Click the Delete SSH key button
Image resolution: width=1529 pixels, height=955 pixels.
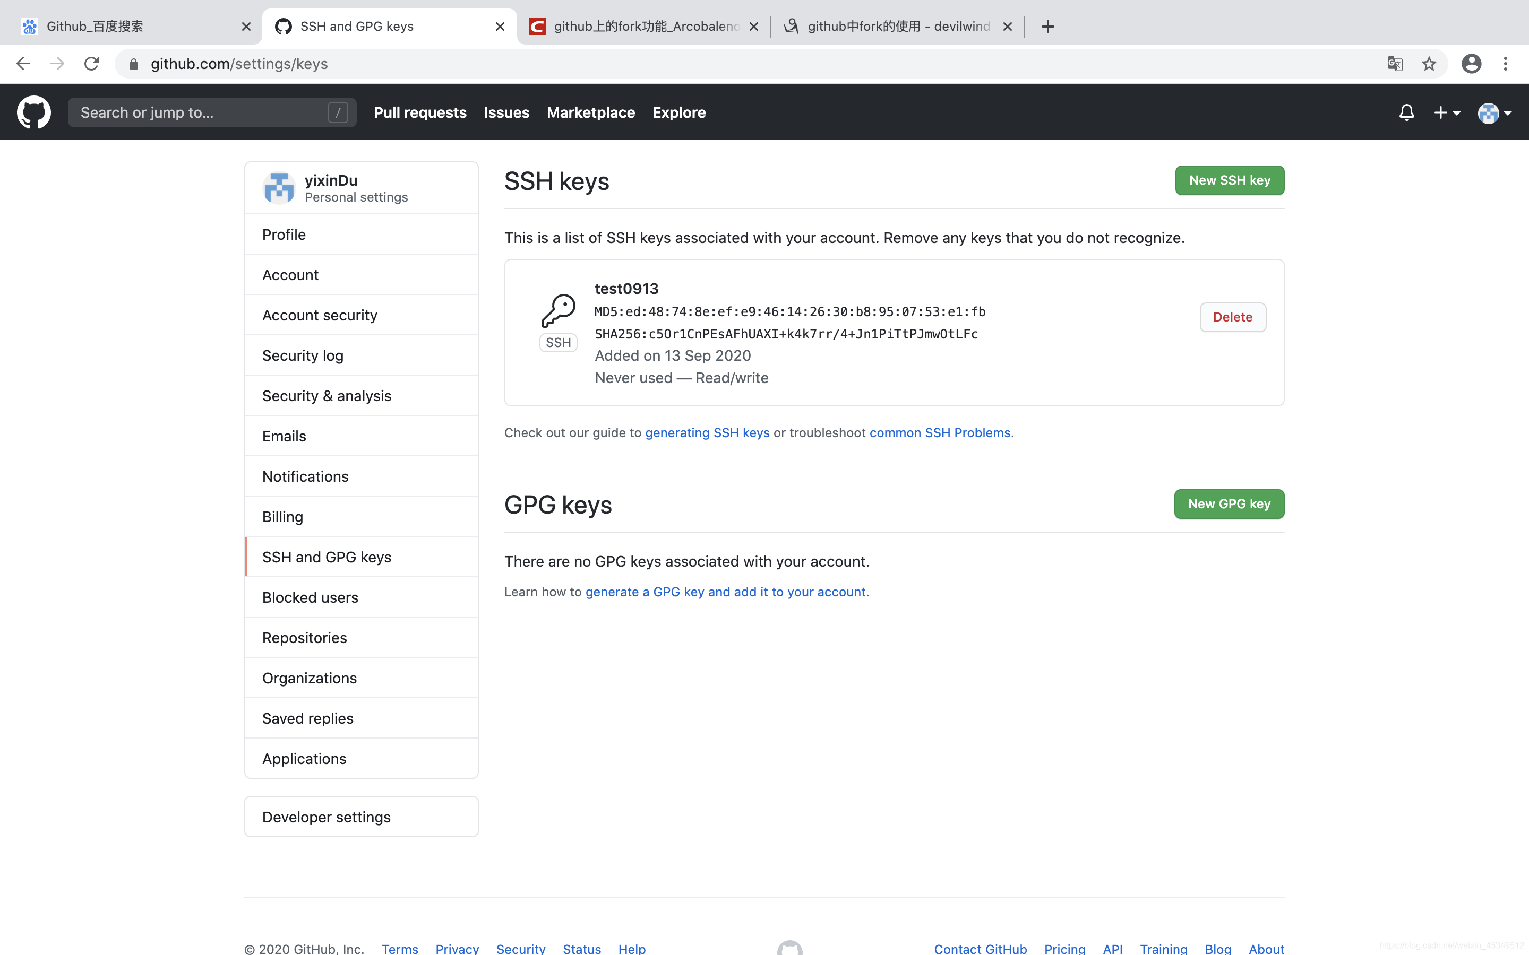(1232, 317)
